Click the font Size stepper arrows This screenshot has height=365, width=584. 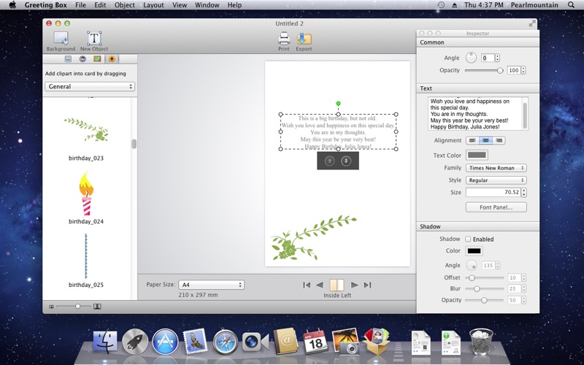[524, 192]
